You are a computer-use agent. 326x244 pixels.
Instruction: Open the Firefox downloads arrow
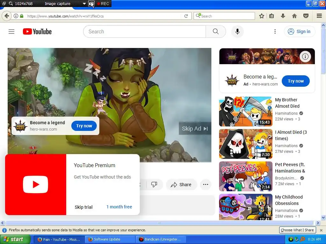(283, 16)
